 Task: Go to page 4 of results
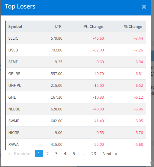(65, 154)
